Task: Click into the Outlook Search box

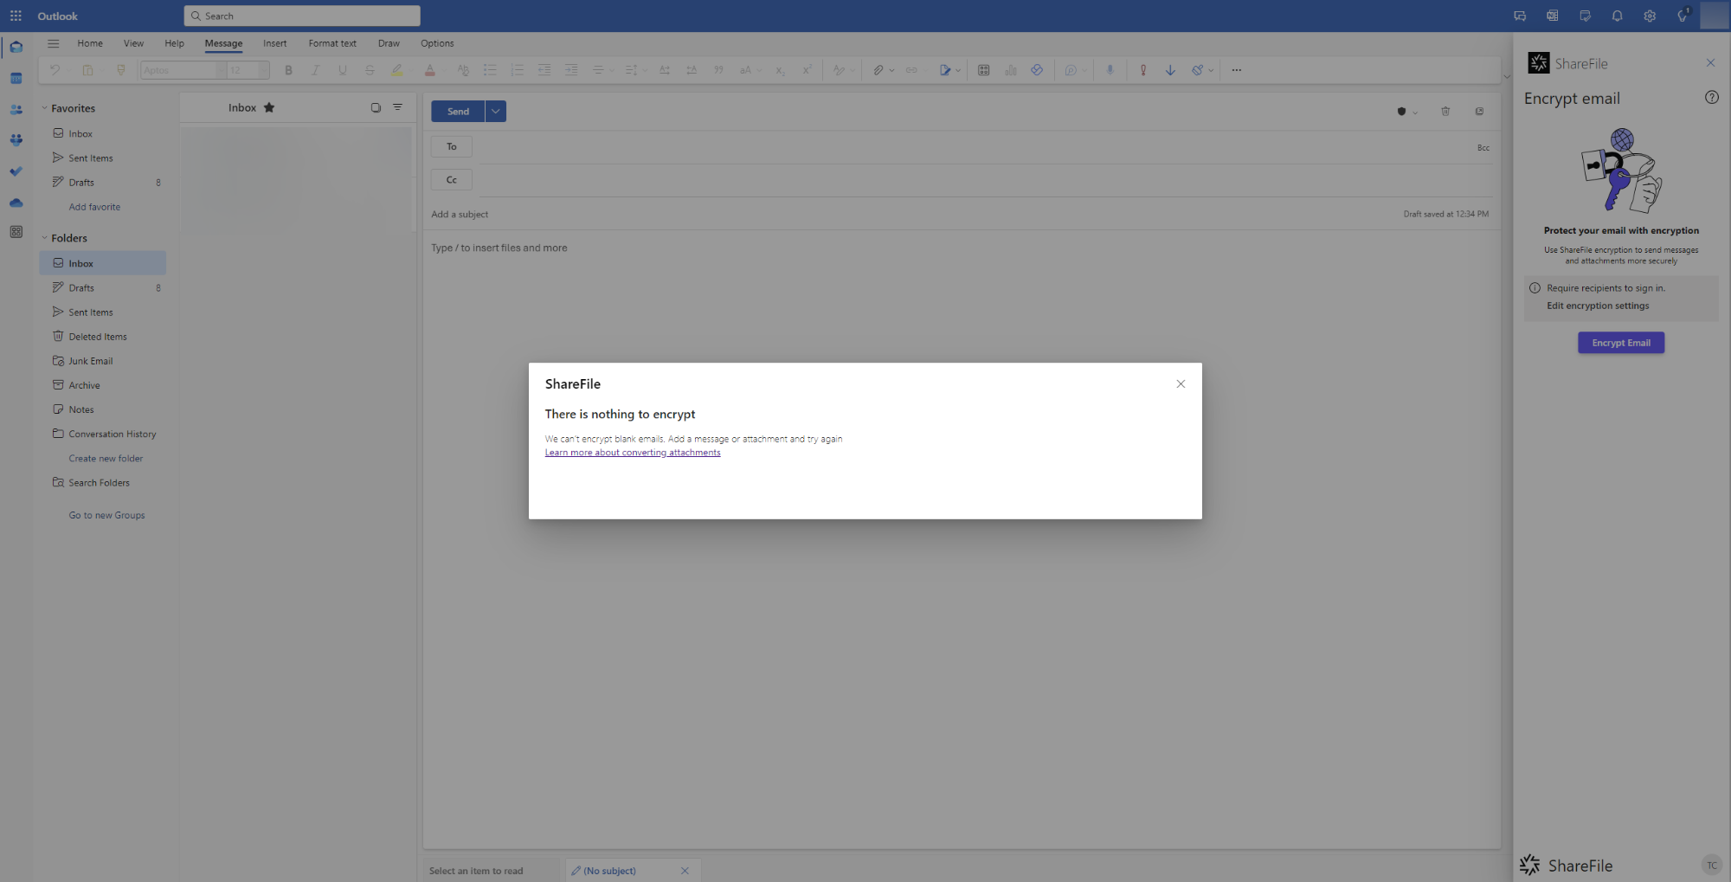Action: [302, 16]
